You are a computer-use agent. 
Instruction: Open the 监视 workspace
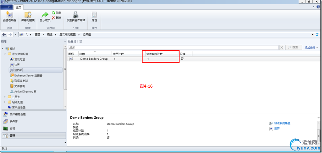click(34, 129)
